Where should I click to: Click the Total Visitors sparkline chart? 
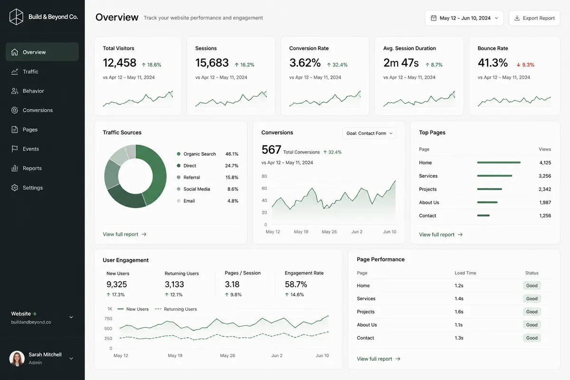coord(138,99)
